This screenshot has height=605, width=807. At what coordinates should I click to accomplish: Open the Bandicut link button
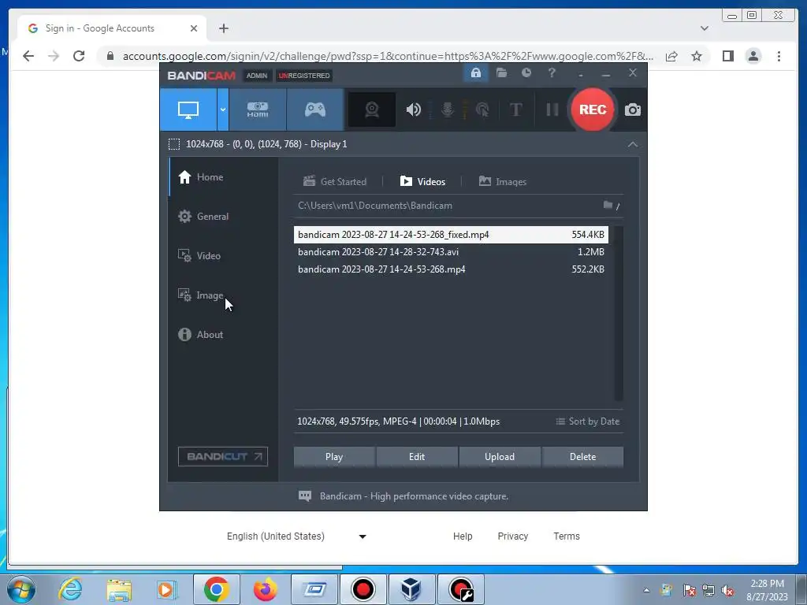pos(223,456)
